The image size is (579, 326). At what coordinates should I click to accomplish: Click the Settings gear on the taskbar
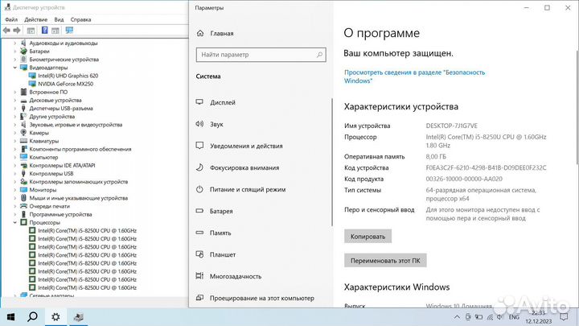(55, 317)
